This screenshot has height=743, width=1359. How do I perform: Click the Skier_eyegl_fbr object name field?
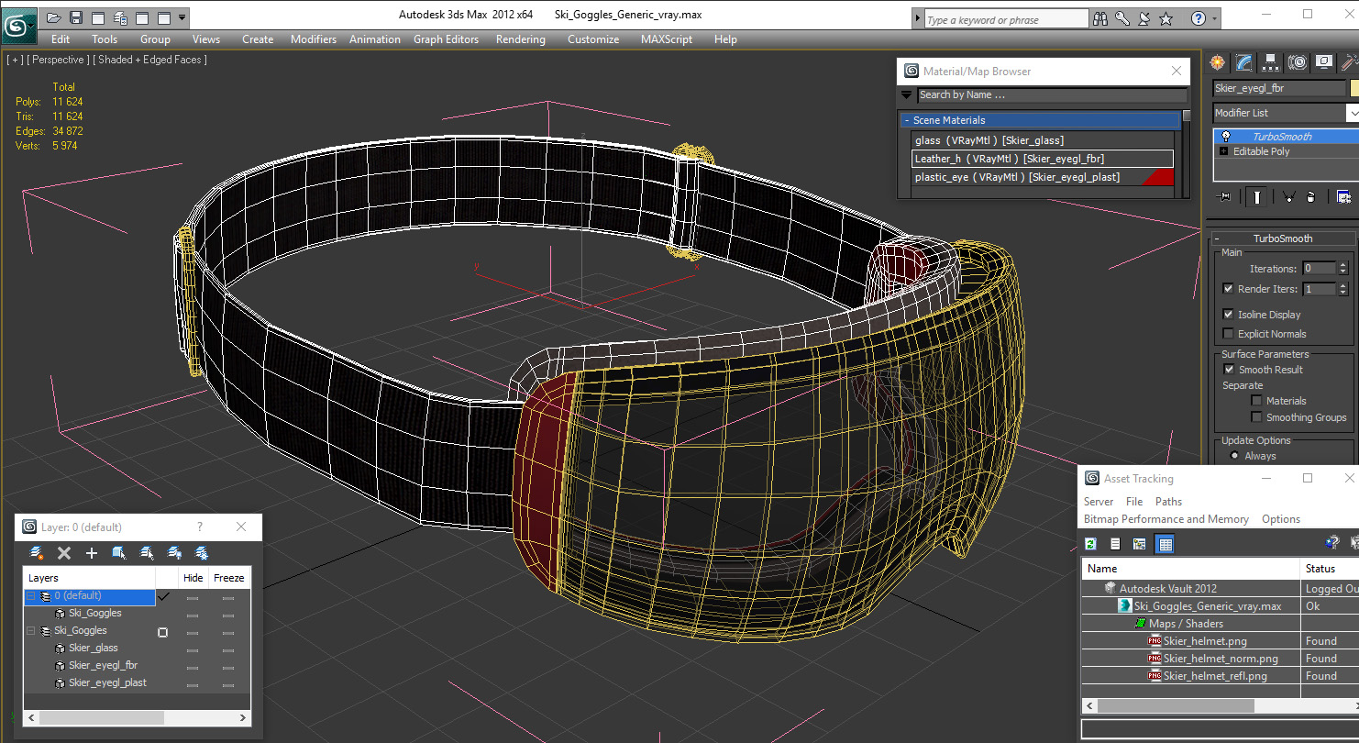1278,88
